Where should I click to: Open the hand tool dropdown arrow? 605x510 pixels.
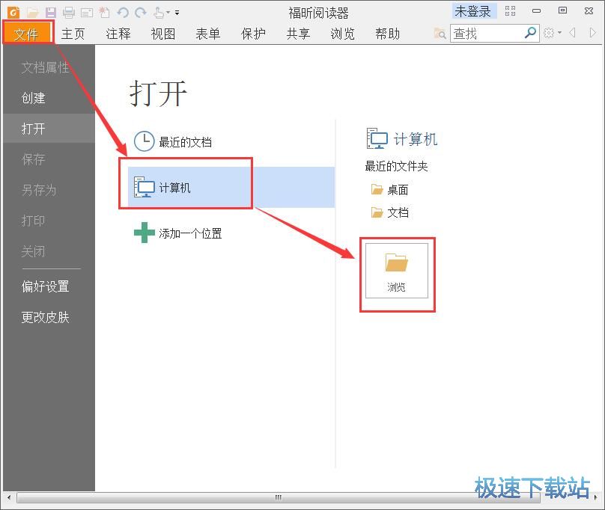coord(168,12)
